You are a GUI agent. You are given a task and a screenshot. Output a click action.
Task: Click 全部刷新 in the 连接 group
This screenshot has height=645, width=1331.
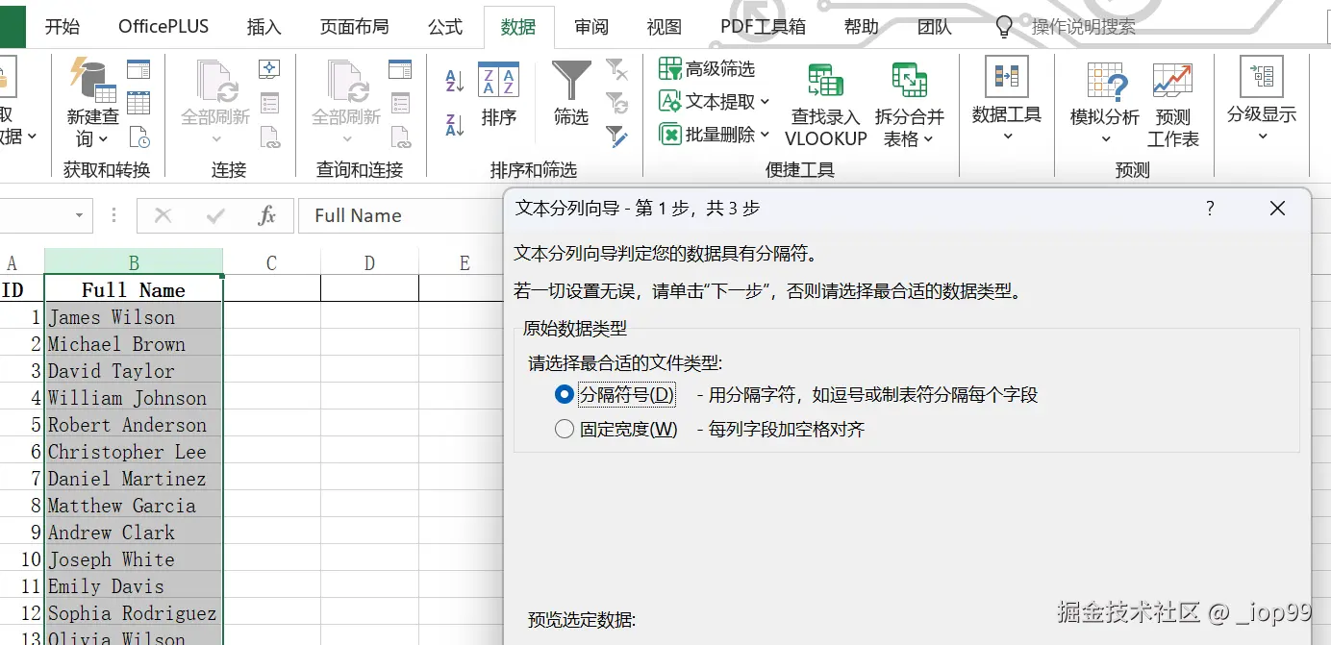tap(215, 102)
